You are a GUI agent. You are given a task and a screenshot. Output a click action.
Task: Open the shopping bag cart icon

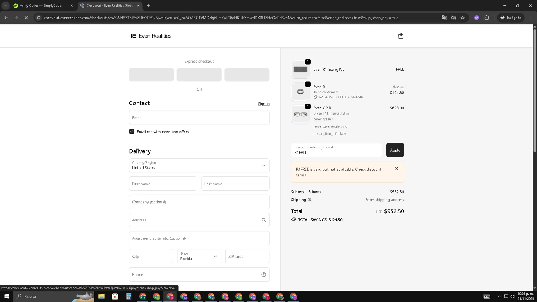click(x=401, y=36)
